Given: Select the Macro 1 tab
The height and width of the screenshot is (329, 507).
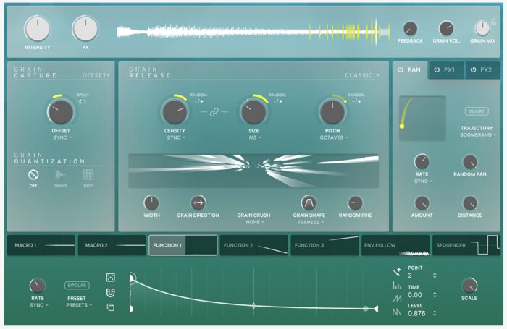Looking at the screenshot, I should (x=41, y=245).
